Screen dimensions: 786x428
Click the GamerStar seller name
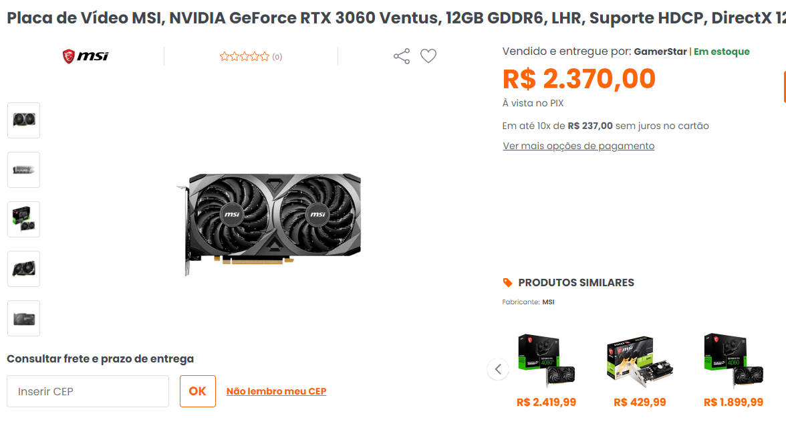660,51
